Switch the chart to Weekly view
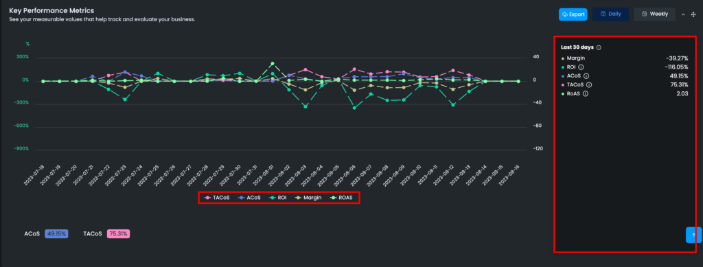The height and width of the screenshot is (267, 703). [x=654, y=14]
